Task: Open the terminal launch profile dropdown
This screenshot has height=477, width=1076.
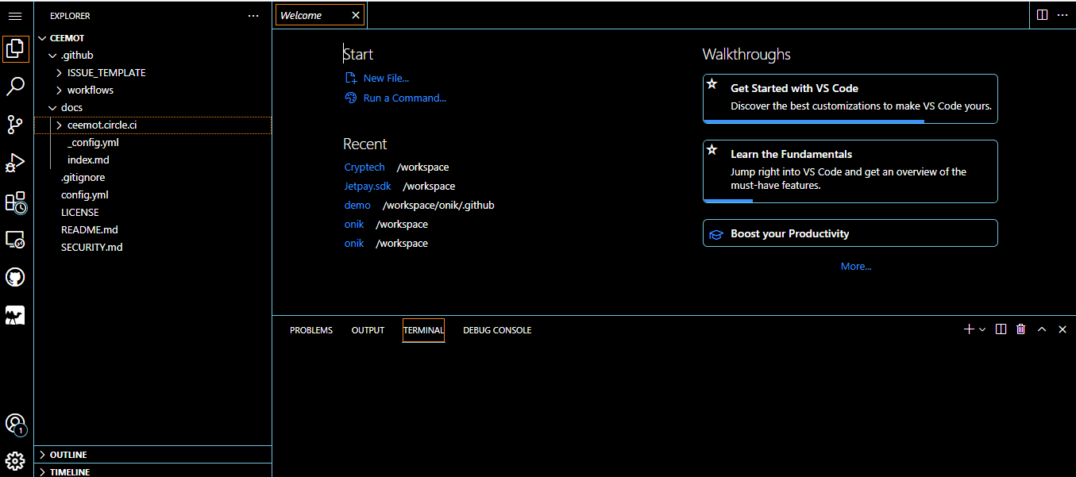Action: [982, 329]
